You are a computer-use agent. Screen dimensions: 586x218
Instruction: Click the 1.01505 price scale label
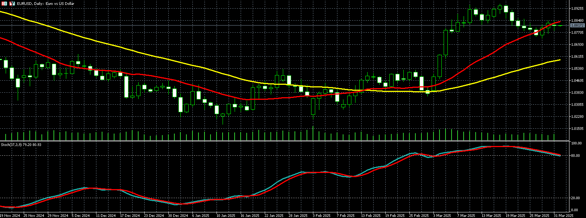[577, 128]
